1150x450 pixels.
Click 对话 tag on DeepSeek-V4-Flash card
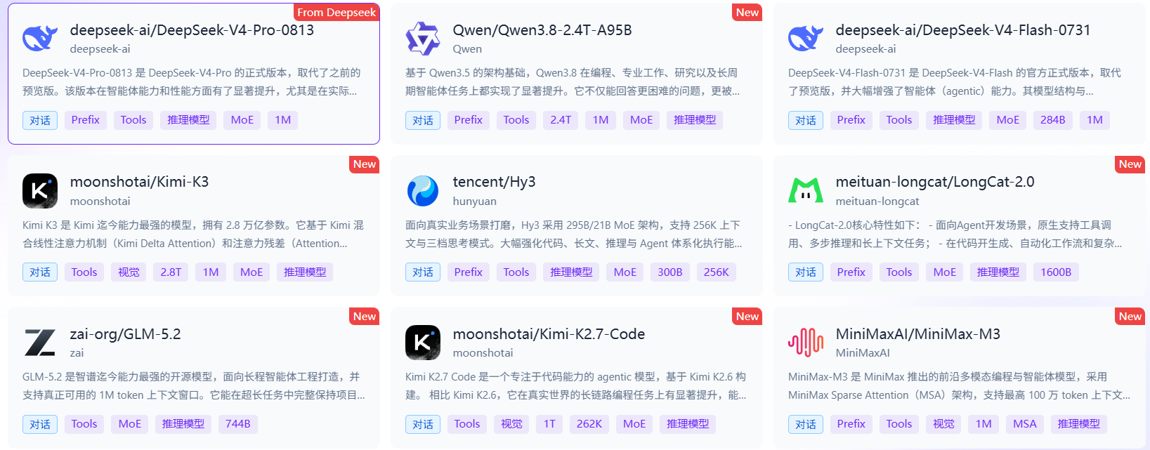click(x=806, y=120)
